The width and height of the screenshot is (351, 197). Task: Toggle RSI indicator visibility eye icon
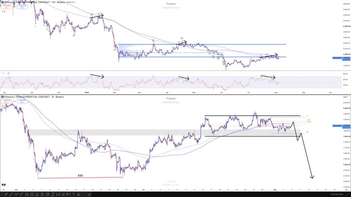tap(8, 73)
